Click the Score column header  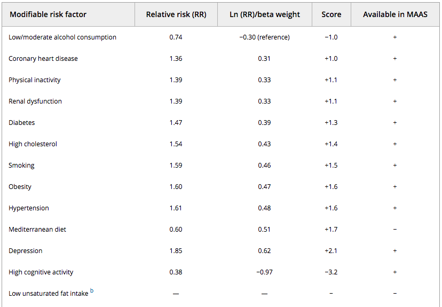click(x=331, y=14)
